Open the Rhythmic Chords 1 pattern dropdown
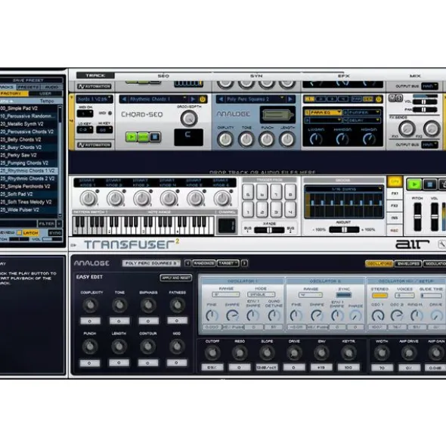Image resolution: width=446 pixels, height=447 pixels. coord(184,99)
